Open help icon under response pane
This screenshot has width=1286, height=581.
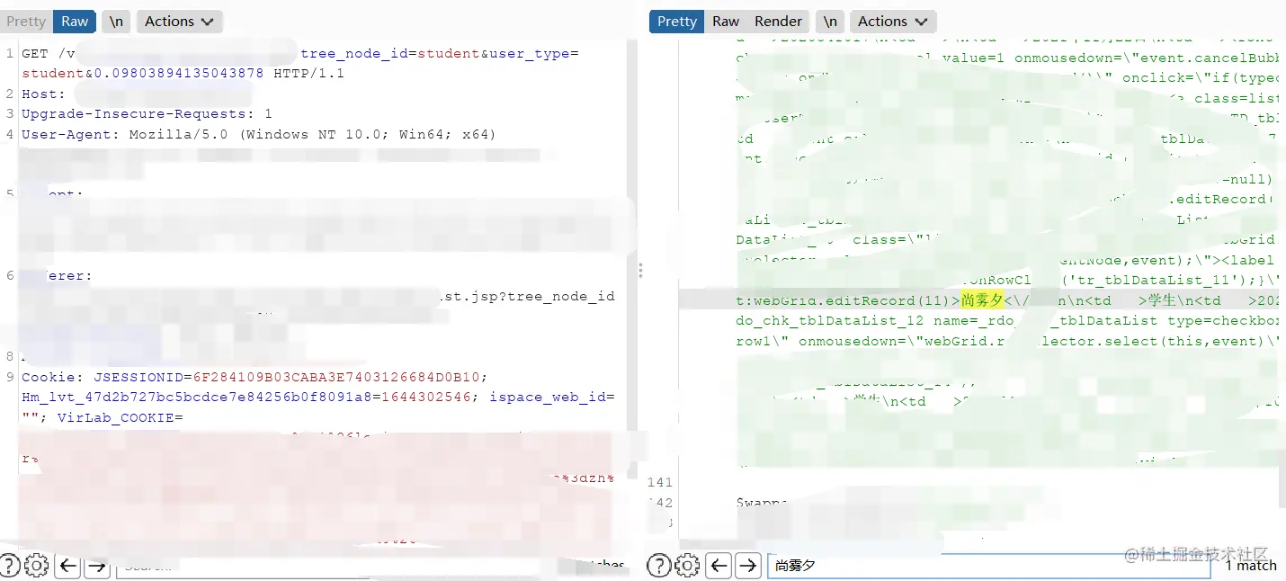659,566
